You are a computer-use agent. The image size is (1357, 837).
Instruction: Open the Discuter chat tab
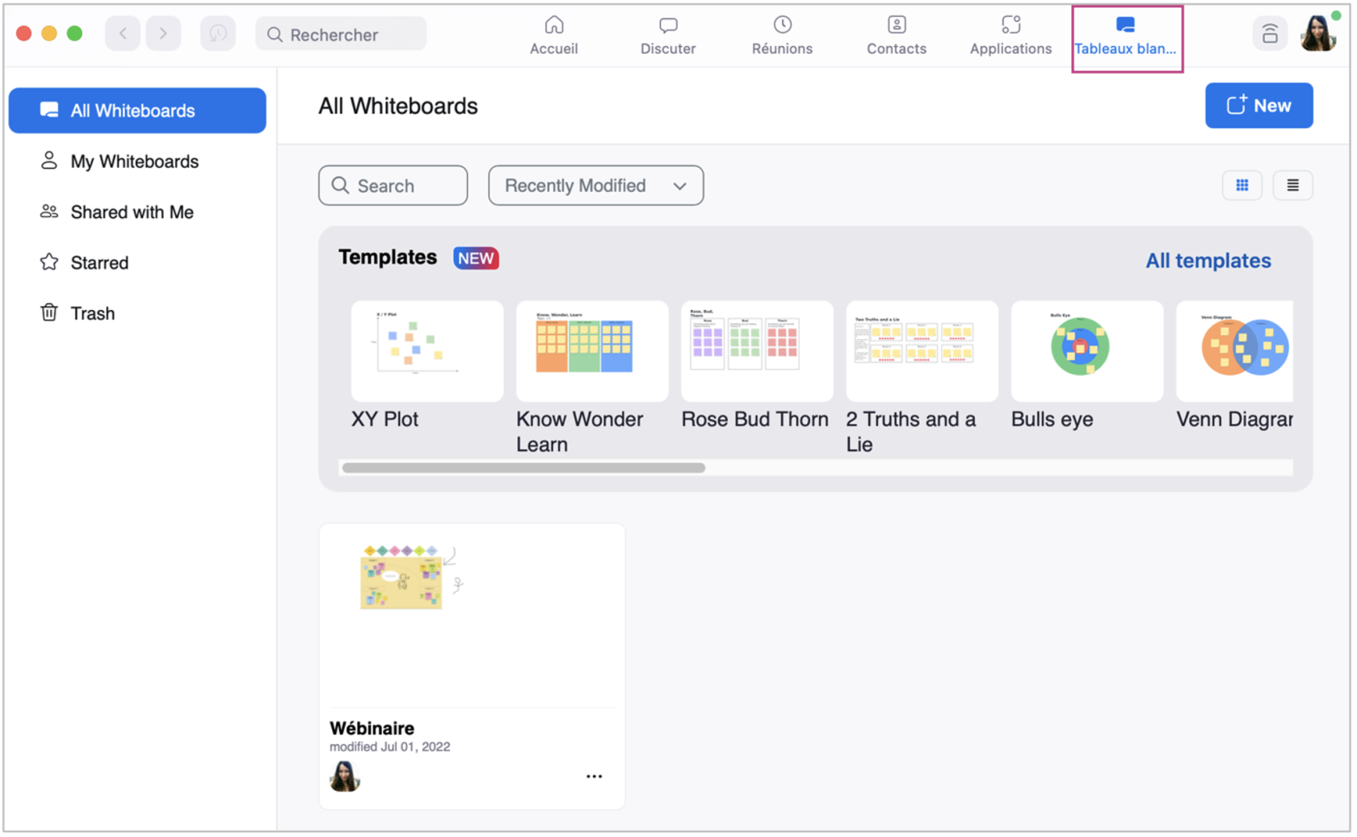pyautogui.click(x=667, y=36)
